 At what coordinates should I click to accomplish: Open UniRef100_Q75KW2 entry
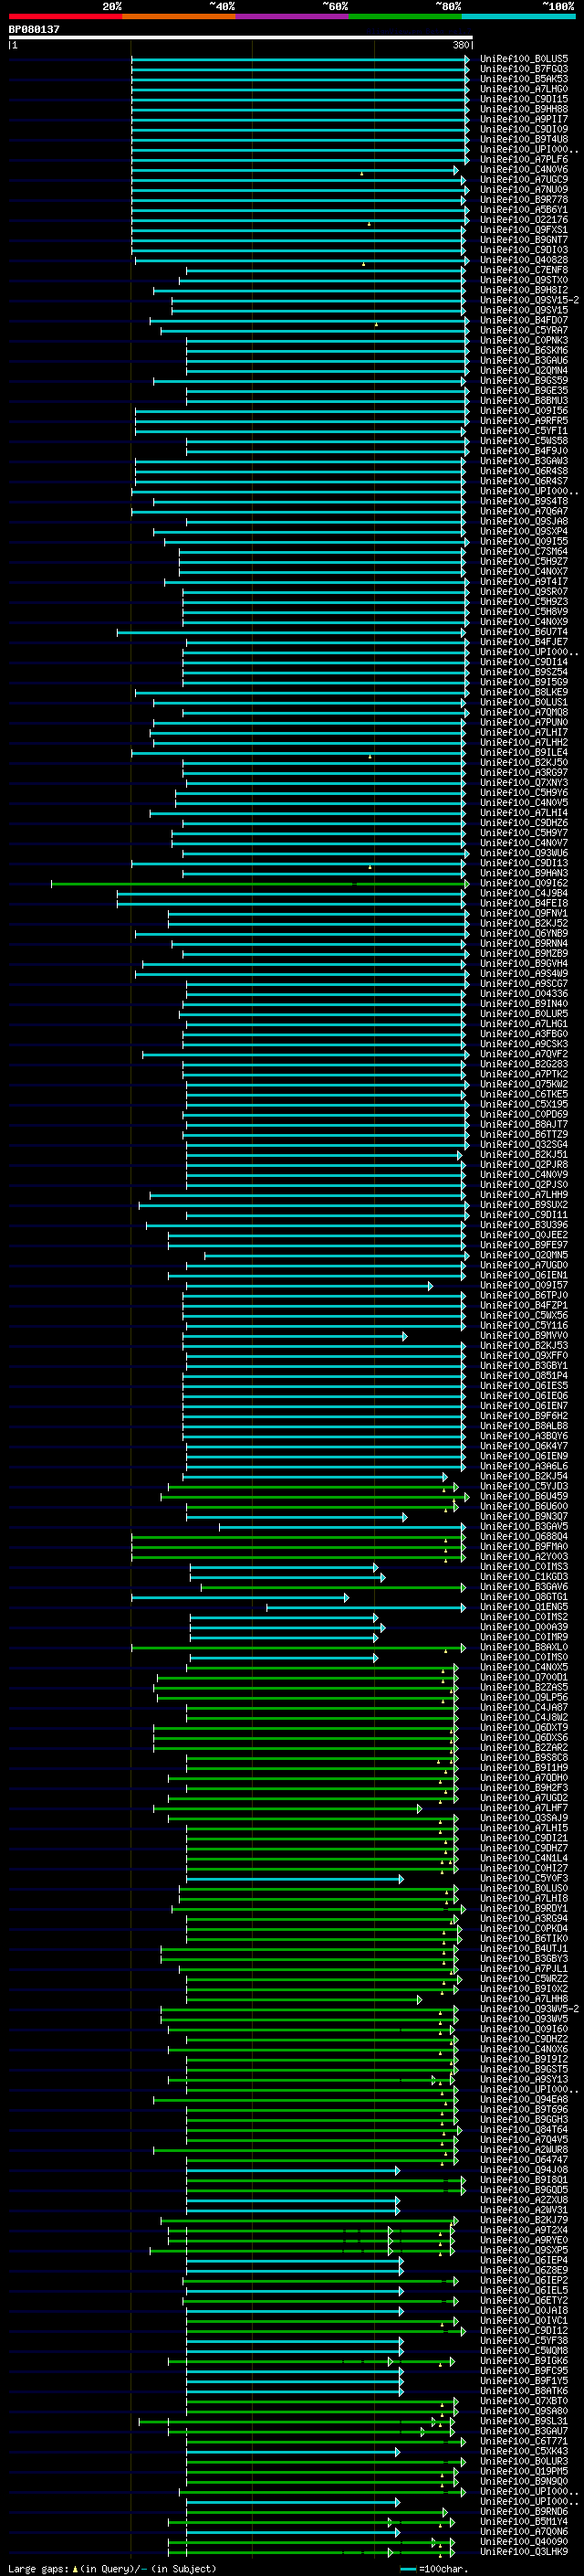[x=523, y=1084]
